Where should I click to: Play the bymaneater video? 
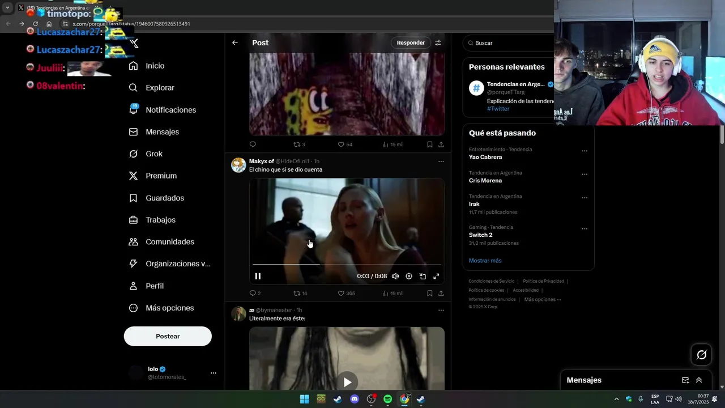[347, 382]
